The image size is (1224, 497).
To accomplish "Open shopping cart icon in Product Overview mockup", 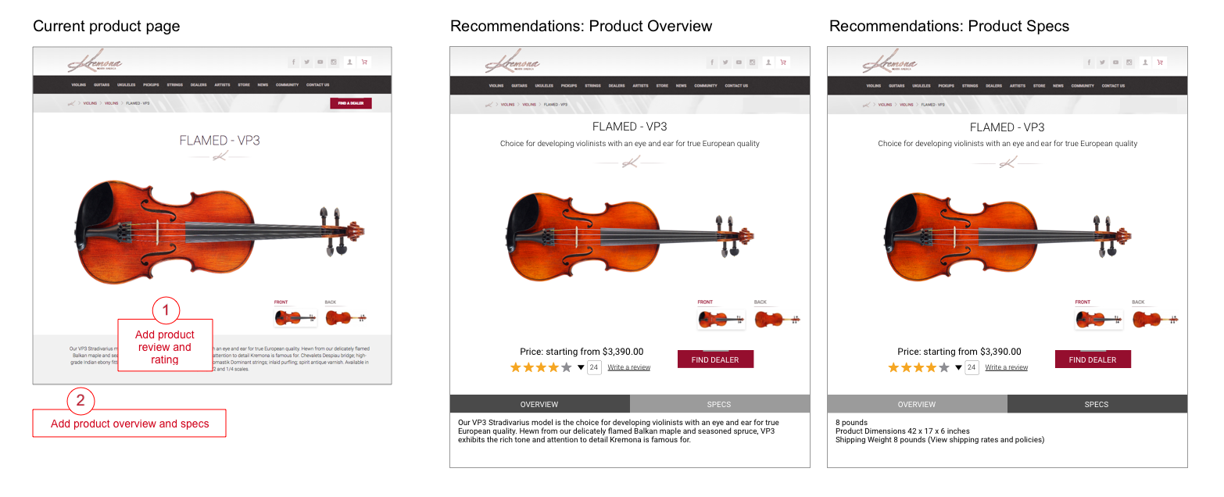I will point(783,63).
